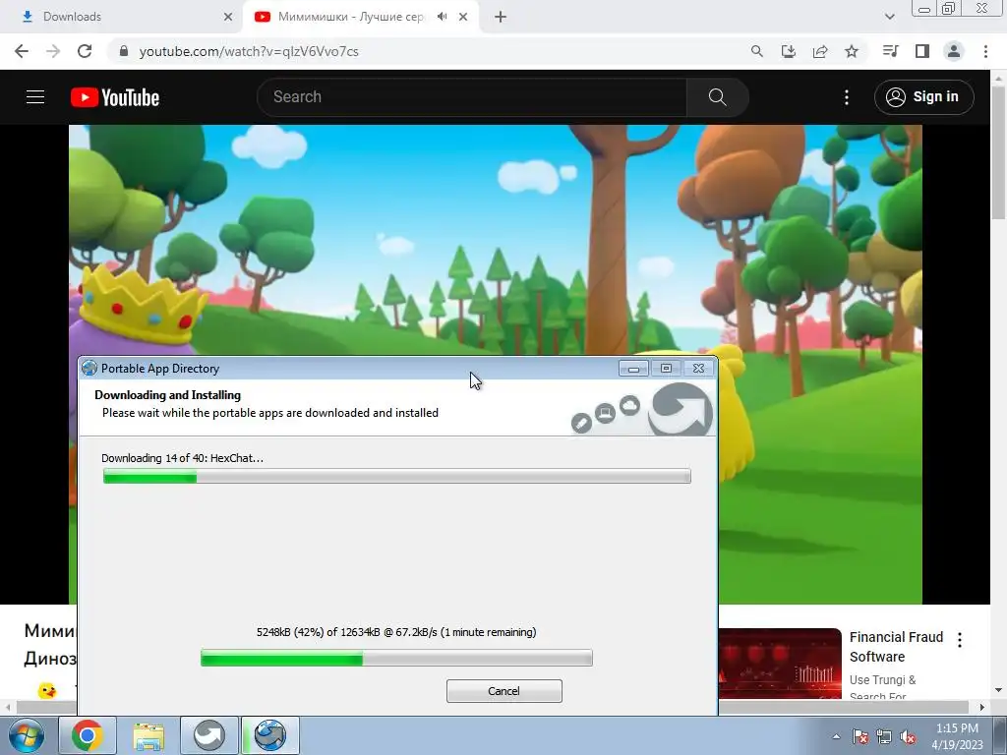Go forward using the browser forward arrow
Screen dimensions: 1007x755
53,51
